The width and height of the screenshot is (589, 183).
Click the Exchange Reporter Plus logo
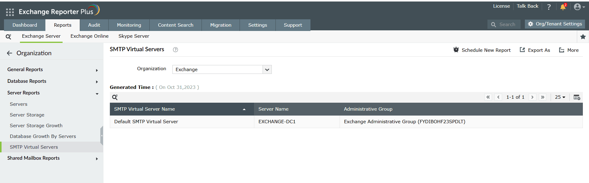coord(59,11)
